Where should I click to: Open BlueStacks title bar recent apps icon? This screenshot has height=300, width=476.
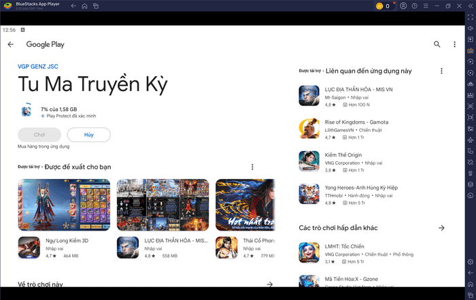96,5
